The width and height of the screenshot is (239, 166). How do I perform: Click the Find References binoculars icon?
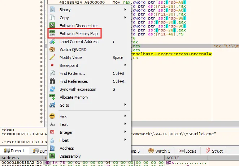click(x=52, y=81)
